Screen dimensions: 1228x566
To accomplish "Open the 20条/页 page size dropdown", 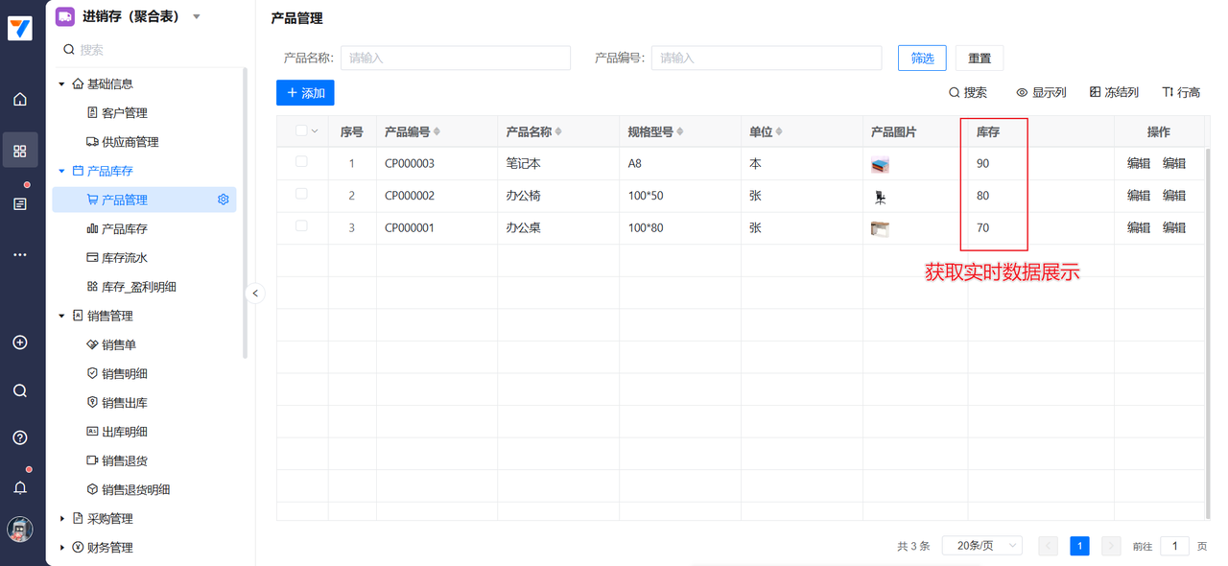I will click(x=981, y=546).
